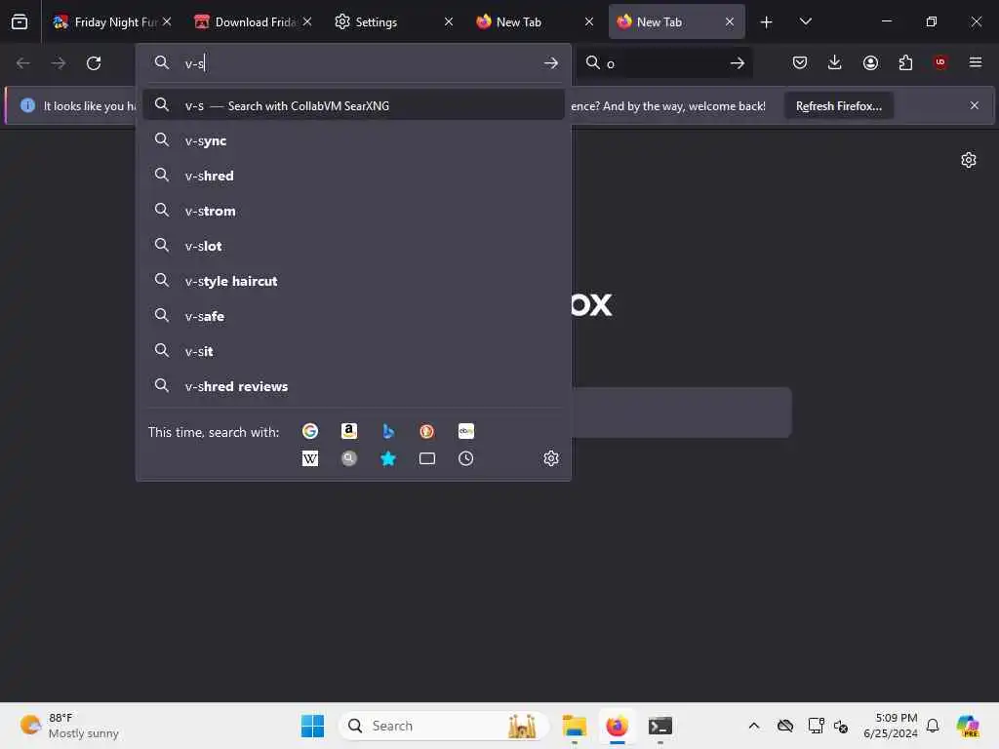
Task: Open the Firefox hamburger menu
Action: (976, 62)
